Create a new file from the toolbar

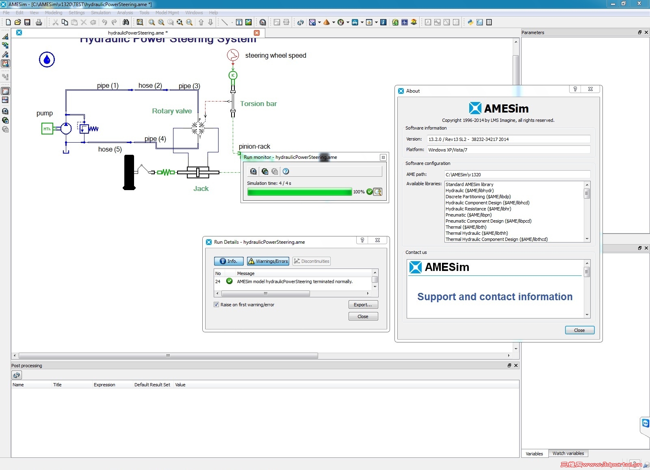click(8, 22)
